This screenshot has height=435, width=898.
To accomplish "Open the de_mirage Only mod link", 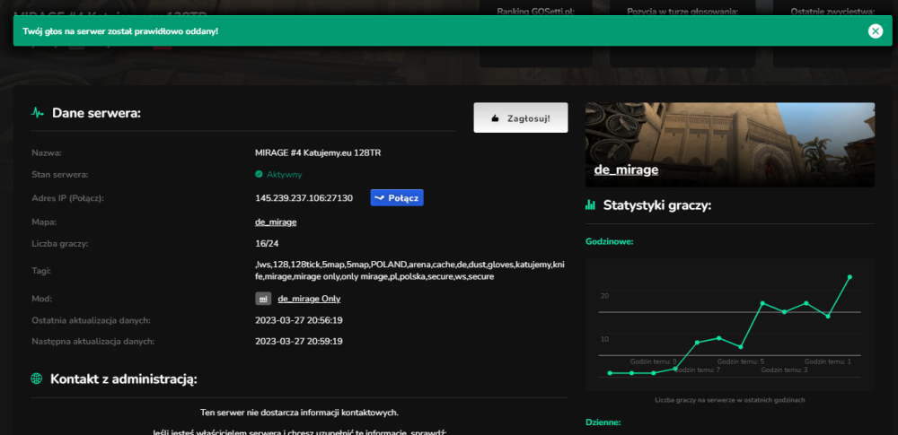I will point(309,299).
